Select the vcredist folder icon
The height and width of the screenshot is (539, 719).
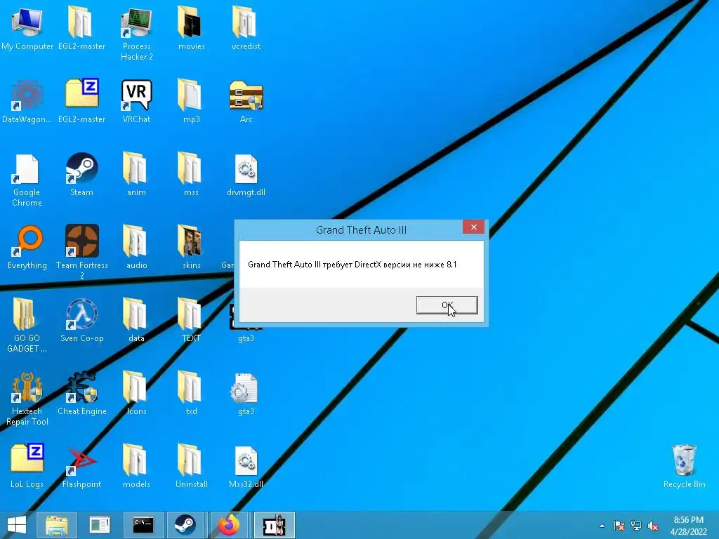[246, 27]
